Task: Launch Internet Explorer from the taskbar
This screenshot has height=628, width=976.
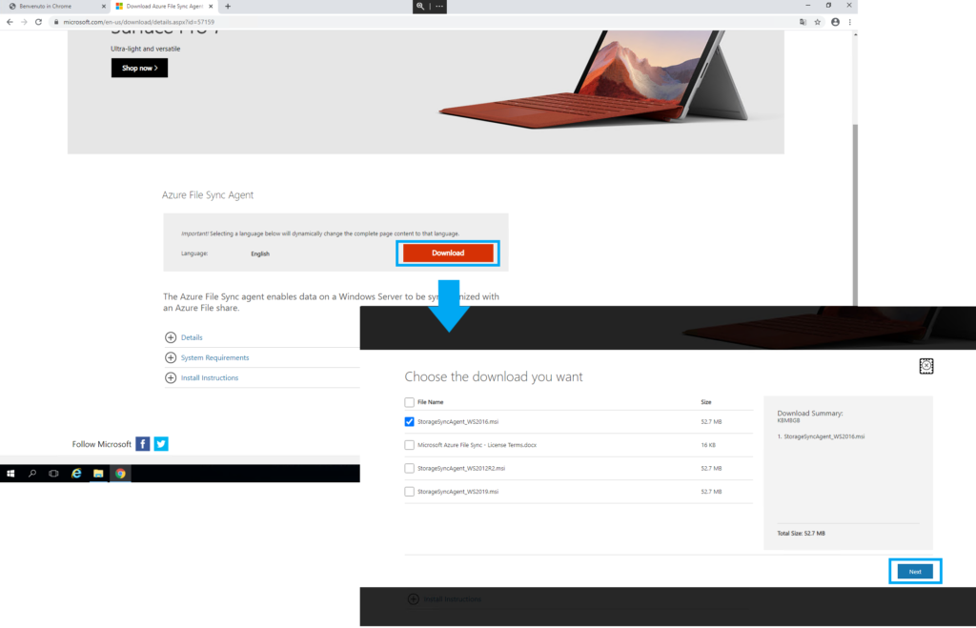Action: click(76, 474)
